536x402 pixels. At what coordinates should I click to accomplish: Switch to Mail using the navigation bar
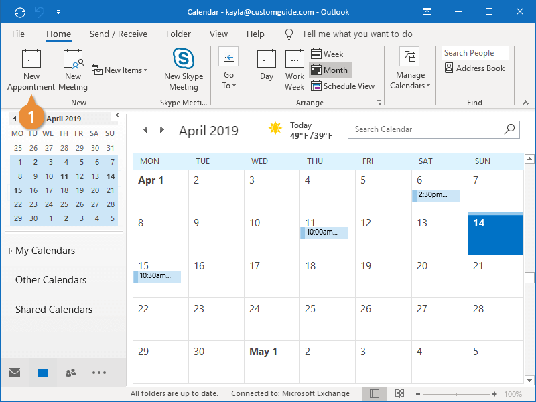click(14, 372)
